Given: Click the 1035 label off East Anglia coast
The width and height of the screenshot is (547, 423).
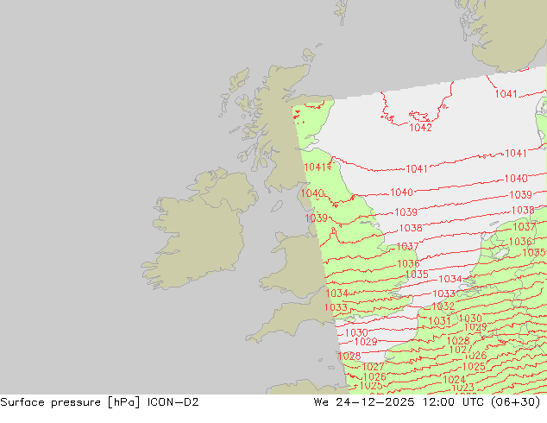Looking at the screenshot, I should click(x=417, y=275).
